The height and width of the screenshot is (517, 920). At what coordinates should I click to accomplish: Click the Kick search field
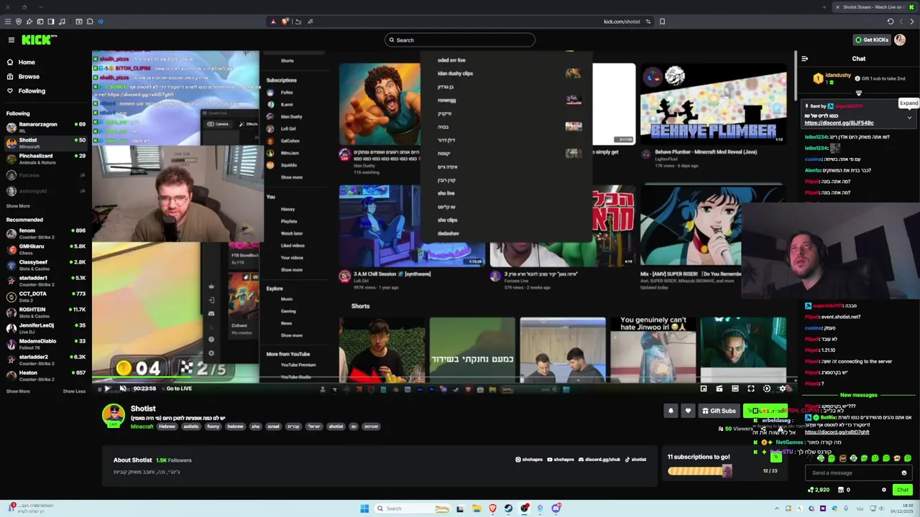point(460,40)
